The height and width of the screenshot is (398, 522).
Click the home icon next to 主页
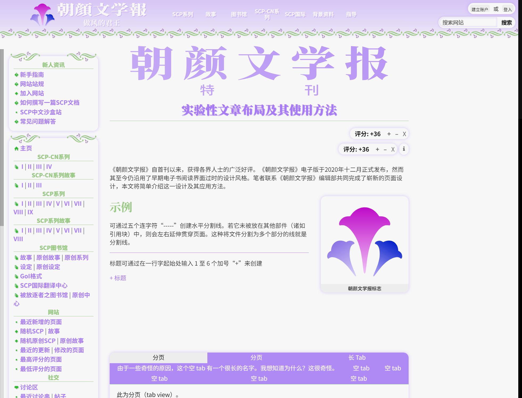pyautogui.click(x=16, y=148)
